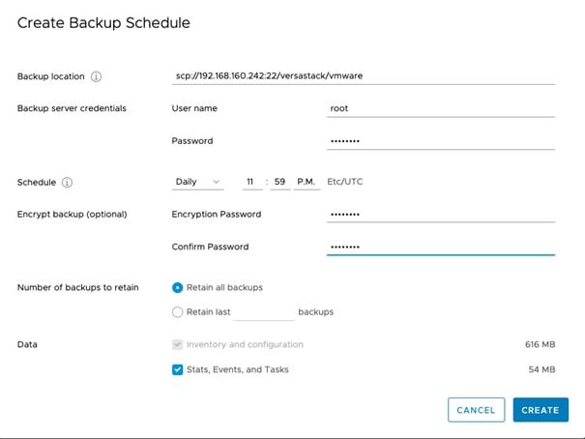585x439 pixels.
Task: Open the Daily schedule frequency dropdown
Action: tap(197, 182)
